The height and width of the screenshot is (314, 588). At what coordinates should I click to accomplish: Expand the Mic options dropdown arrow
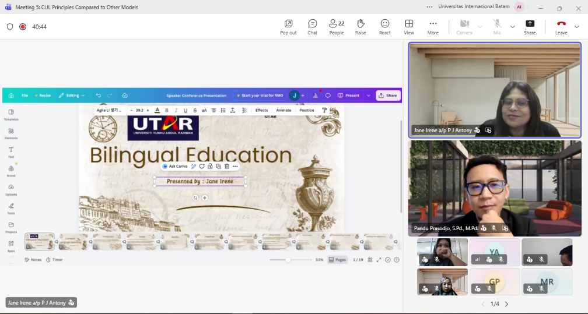(513, 27)
